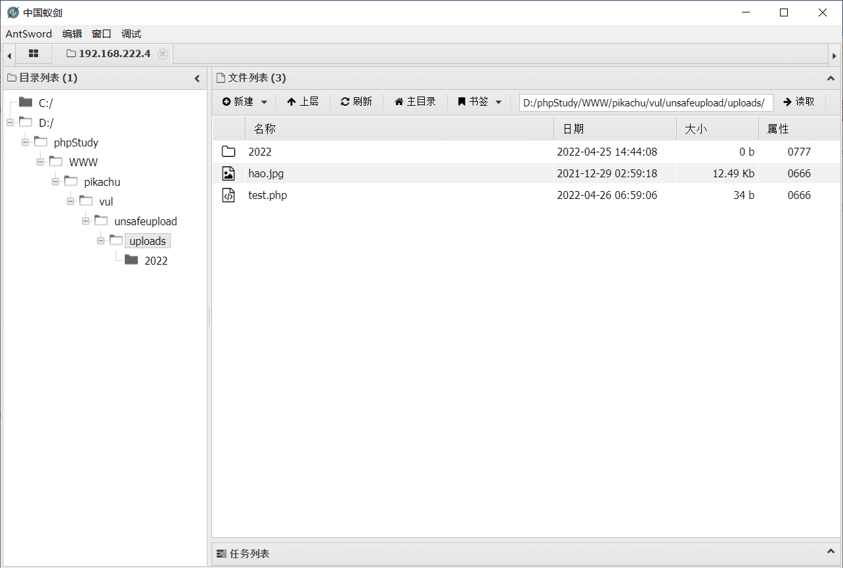Image resolution: width=843 pixels, height=568 pixels.
Task: Switch to the 192.168.222.4 tab
Action: (x=112, y=54)
